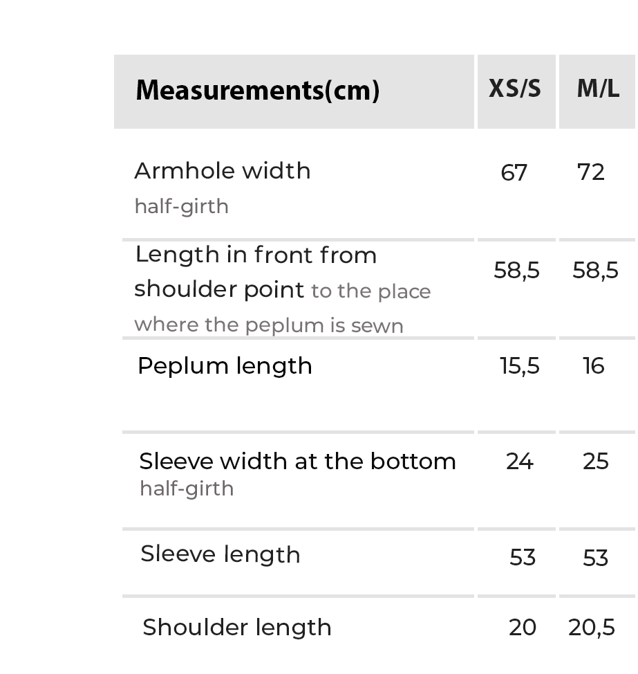This screenshot has height=674, width=638.
Task: Select Peplum length value 15,5
Action: (x=519, y=366)
